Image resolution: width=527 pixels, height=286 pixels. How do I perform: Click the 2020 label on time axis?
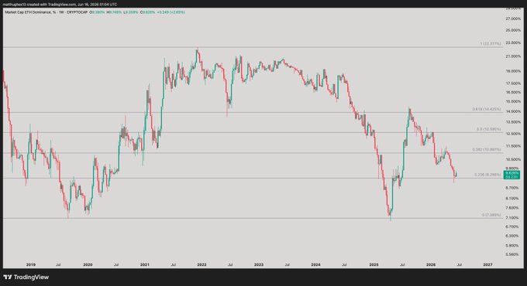[x=88, y=264]
